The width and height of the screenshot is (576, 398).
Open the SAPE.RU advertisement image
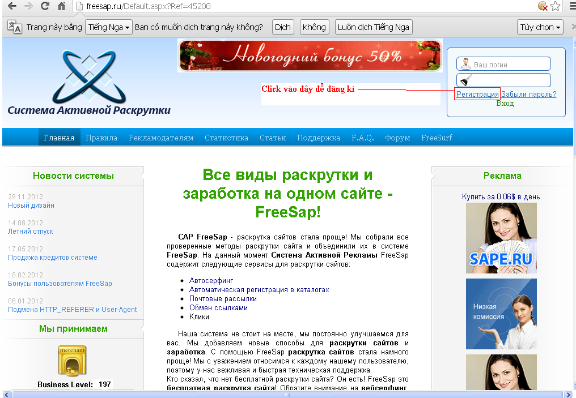tap(501, 238)
